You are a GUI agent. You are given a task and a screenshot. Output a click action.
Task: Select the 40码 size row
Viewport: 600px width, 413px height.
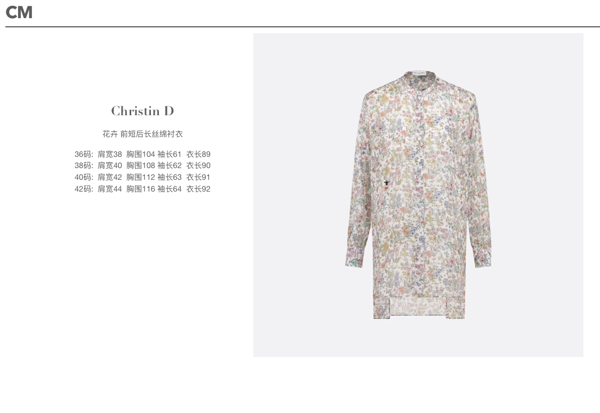(142, 177)
